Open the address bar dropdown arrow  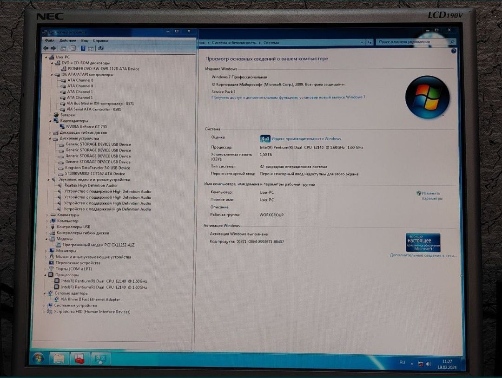coord(362,42)
